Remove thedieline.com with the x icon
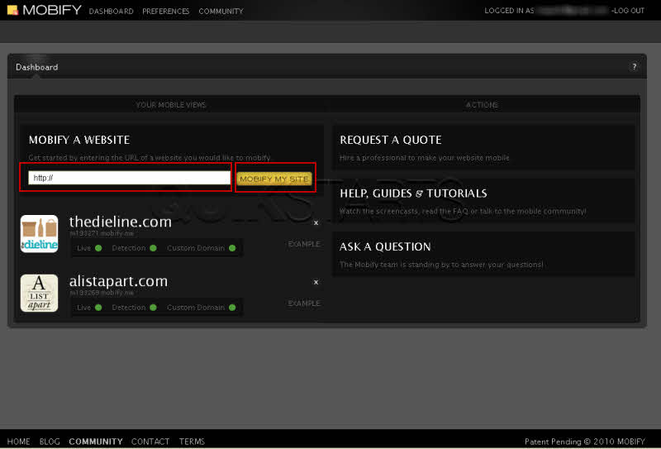This screenshot has height=449, width=661. click(x=316, y=222)
